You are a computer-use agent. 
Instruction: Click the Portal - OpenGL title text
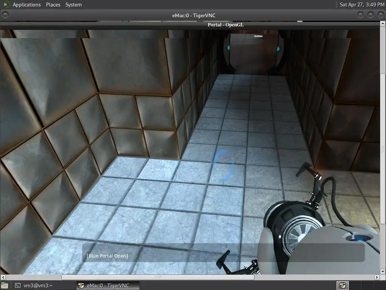225,25
